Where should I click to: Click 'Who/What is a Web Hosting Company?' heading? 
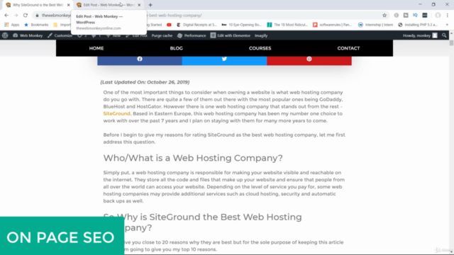coord(193,158)
